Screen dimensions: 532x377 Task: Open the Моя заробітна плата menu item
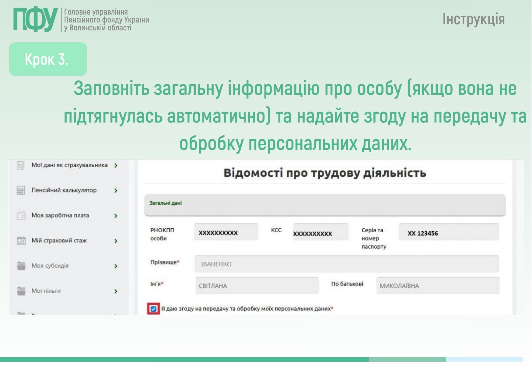click(60, 216)
